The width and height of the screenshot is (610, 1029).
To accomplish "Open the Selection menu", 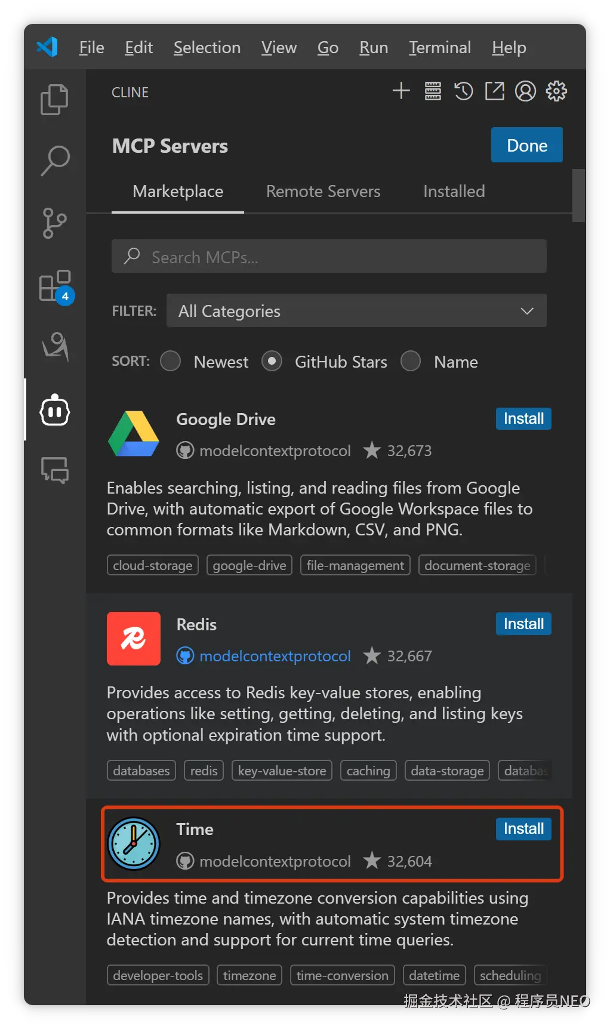I will tap(207, 47).
